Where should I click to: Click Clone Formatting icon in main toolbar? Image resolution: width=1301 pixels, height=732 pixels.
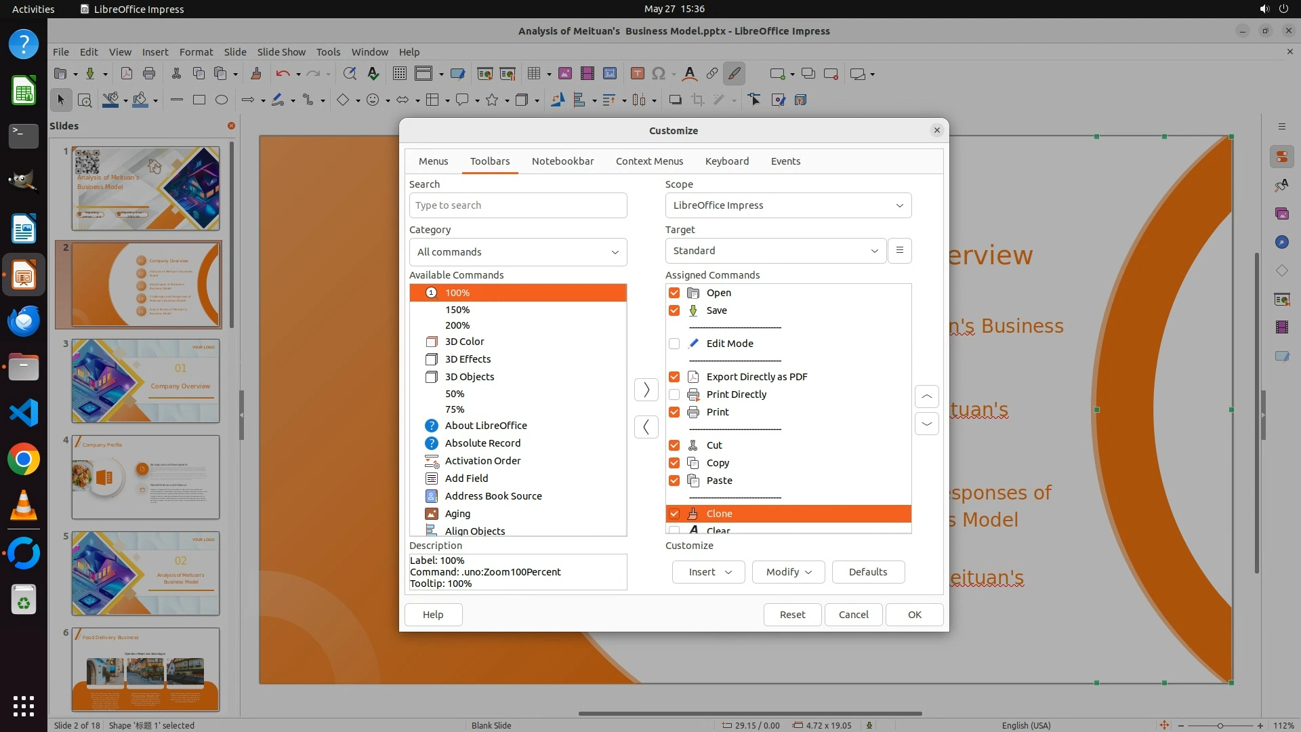(x=256, y=74)
